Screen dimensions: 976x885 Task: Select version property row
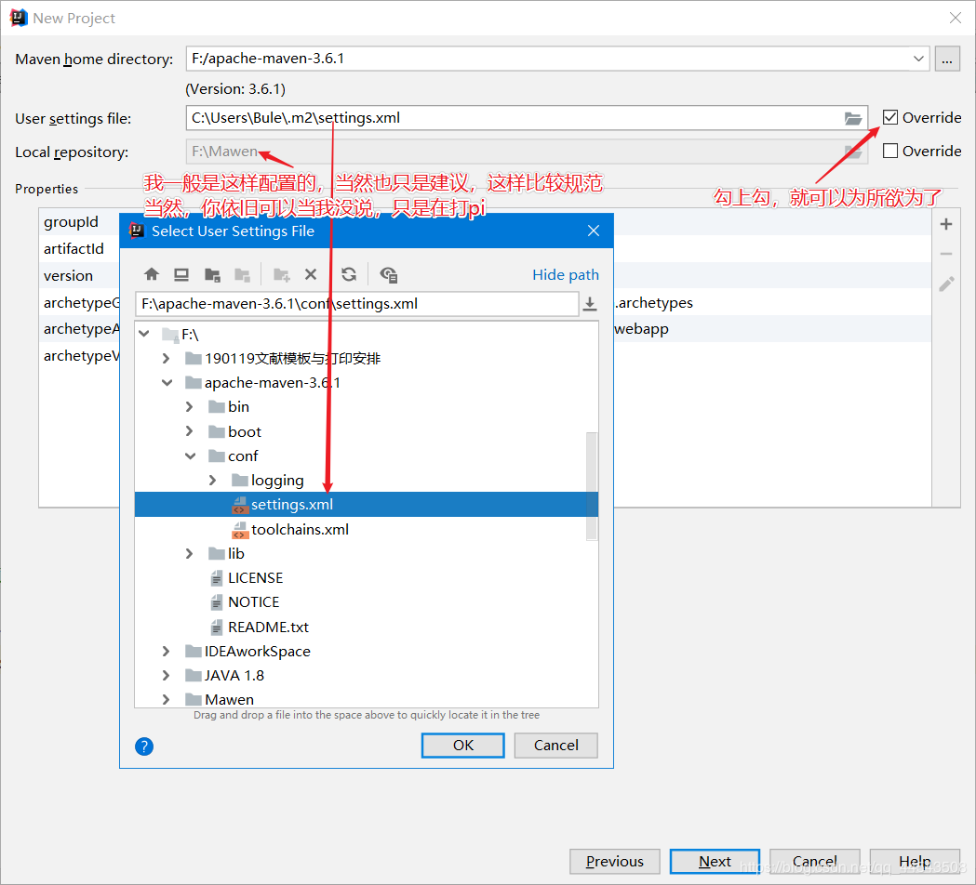click(x=68, y=275)
